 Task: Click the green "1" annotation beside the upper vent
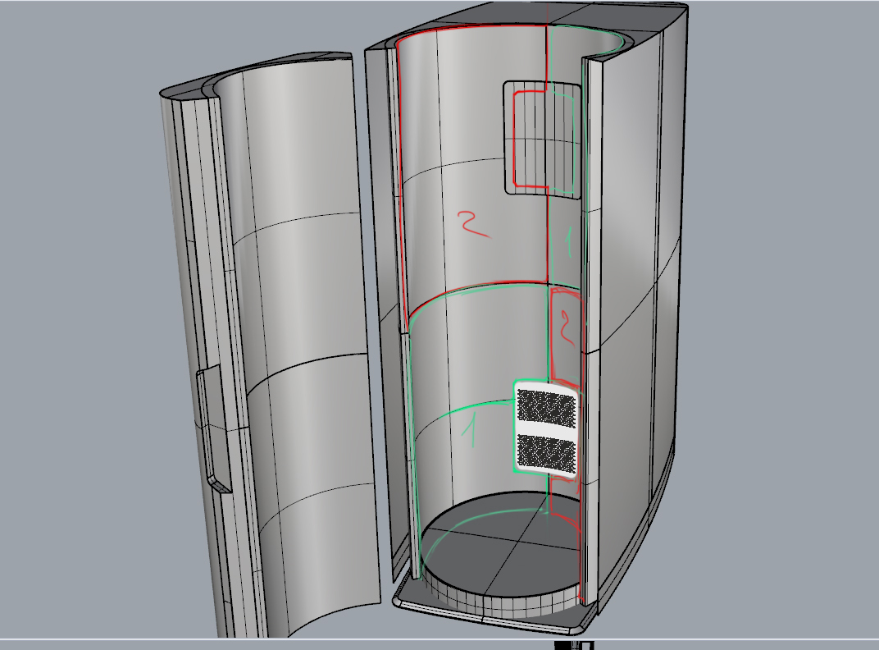point(569,244)
